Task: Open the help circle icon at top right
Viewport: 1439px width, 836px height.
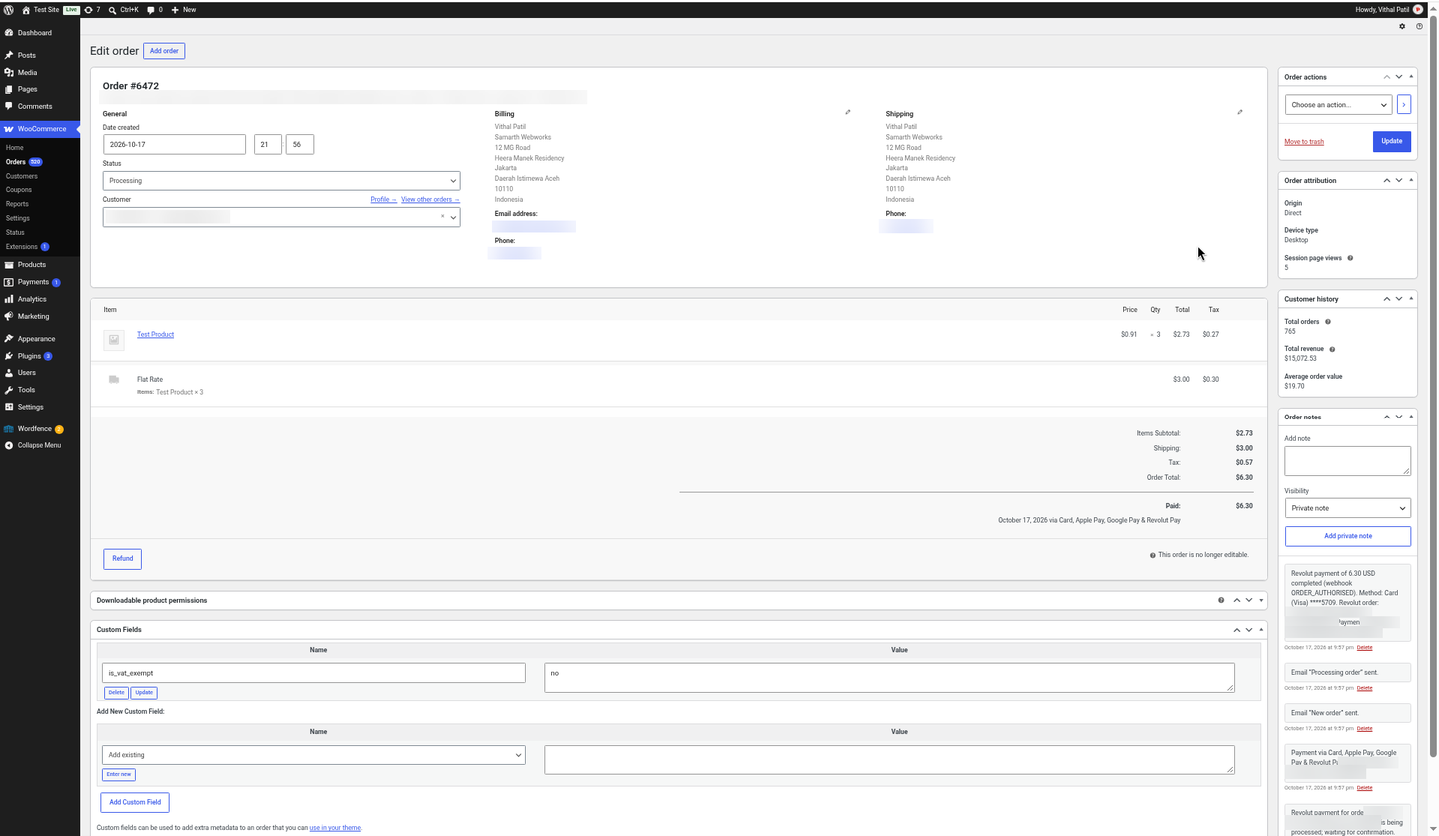Action: click(x=1419, y=26)
